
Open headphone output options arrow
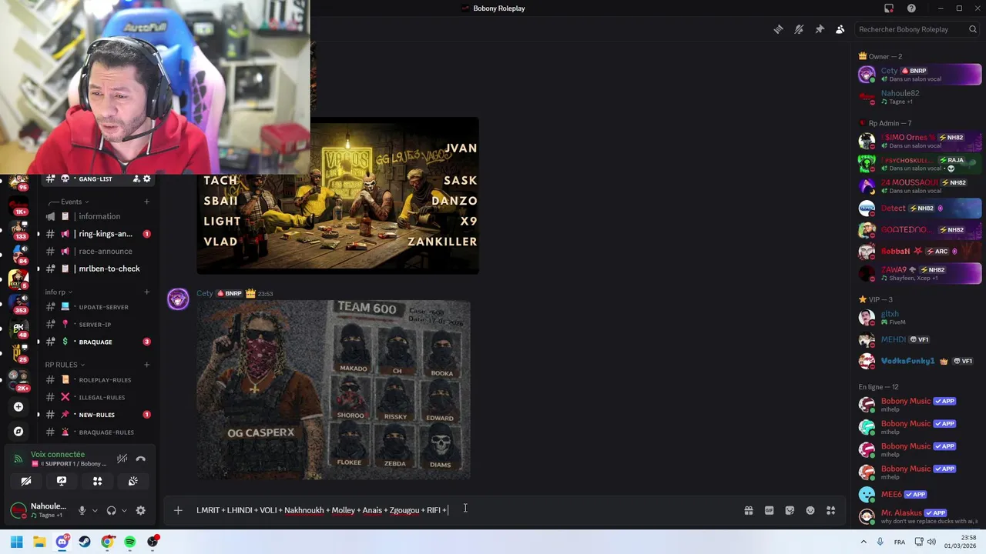pos(124,510)
